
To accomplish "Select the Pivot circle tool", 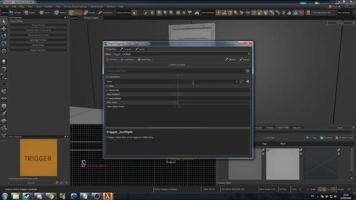I will coord(4,51).
